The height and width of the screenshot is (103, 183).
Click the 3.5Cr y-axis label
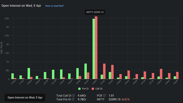pyautogui.click(x=7, y=18)
